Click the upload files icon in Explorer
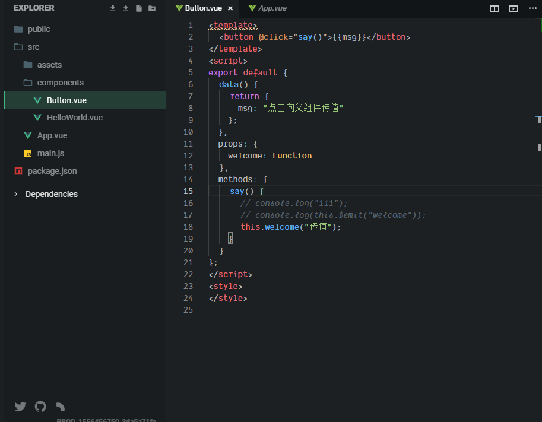Viewport: 542px width, 422px height. 126,8
